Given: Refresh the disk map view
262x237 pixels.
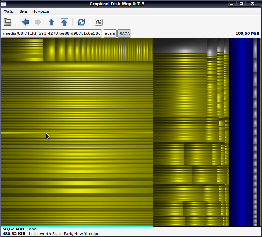Looking at the screenshot, I should tap(82, 22).
